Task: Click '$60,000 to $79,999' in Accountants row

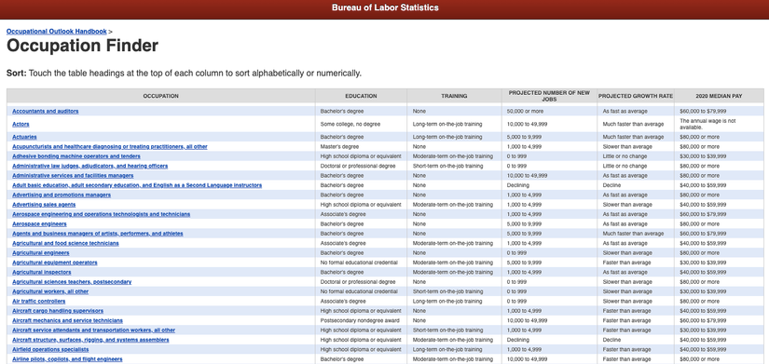Action: [x=703, y=111]
